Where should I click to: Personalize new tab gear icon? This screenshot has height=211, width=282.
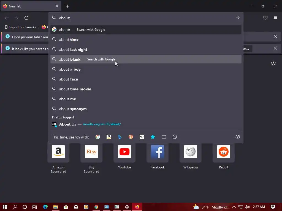point(273,63)
